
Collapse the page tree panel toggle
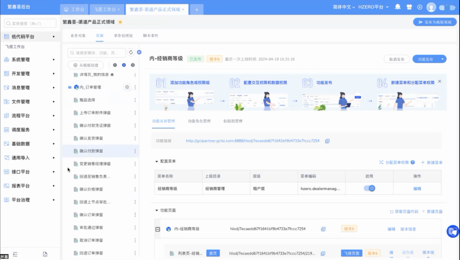pos(139,52)
